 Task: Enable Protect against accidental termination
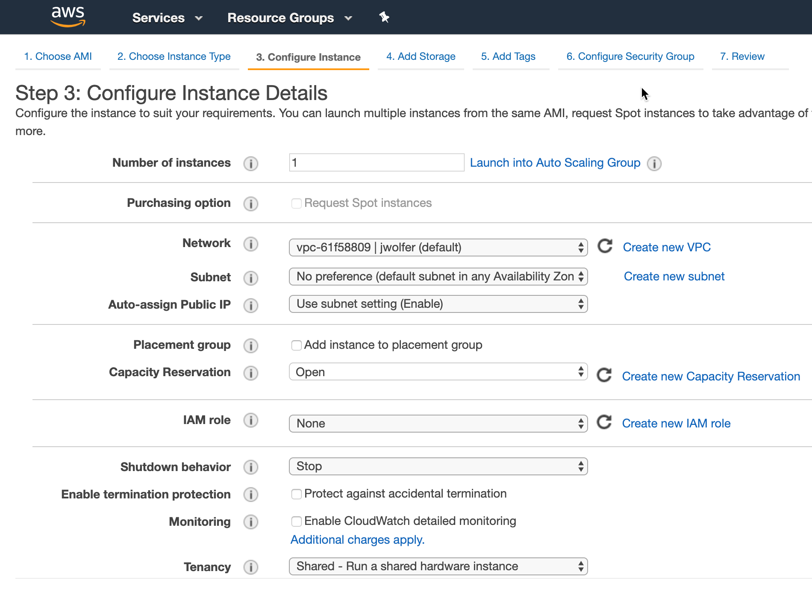(296, 494)
